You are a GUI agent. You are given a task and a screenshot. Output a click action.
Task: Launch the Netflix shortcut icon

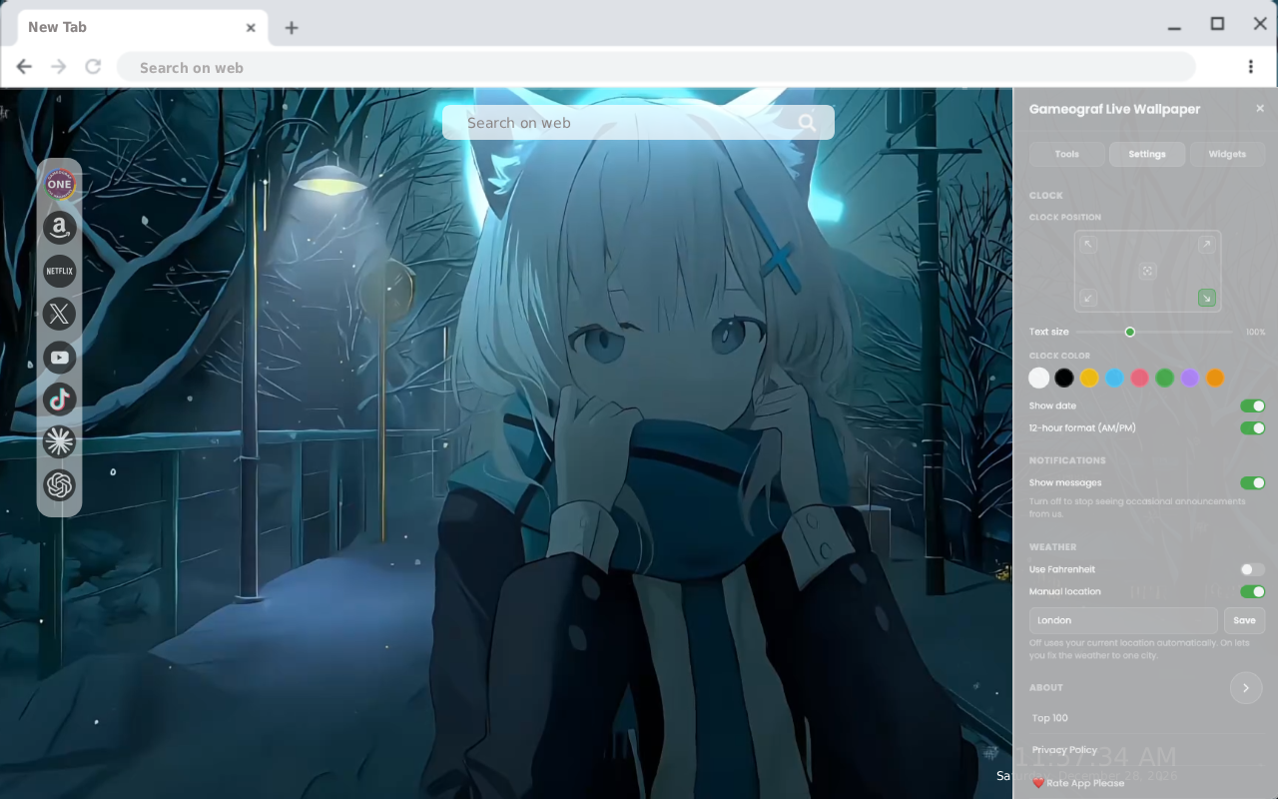pos(60,271)
